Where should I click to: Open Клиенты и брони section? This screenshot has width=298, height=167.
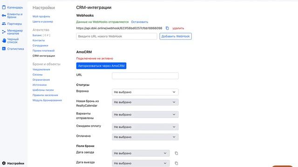click(15, 15)
